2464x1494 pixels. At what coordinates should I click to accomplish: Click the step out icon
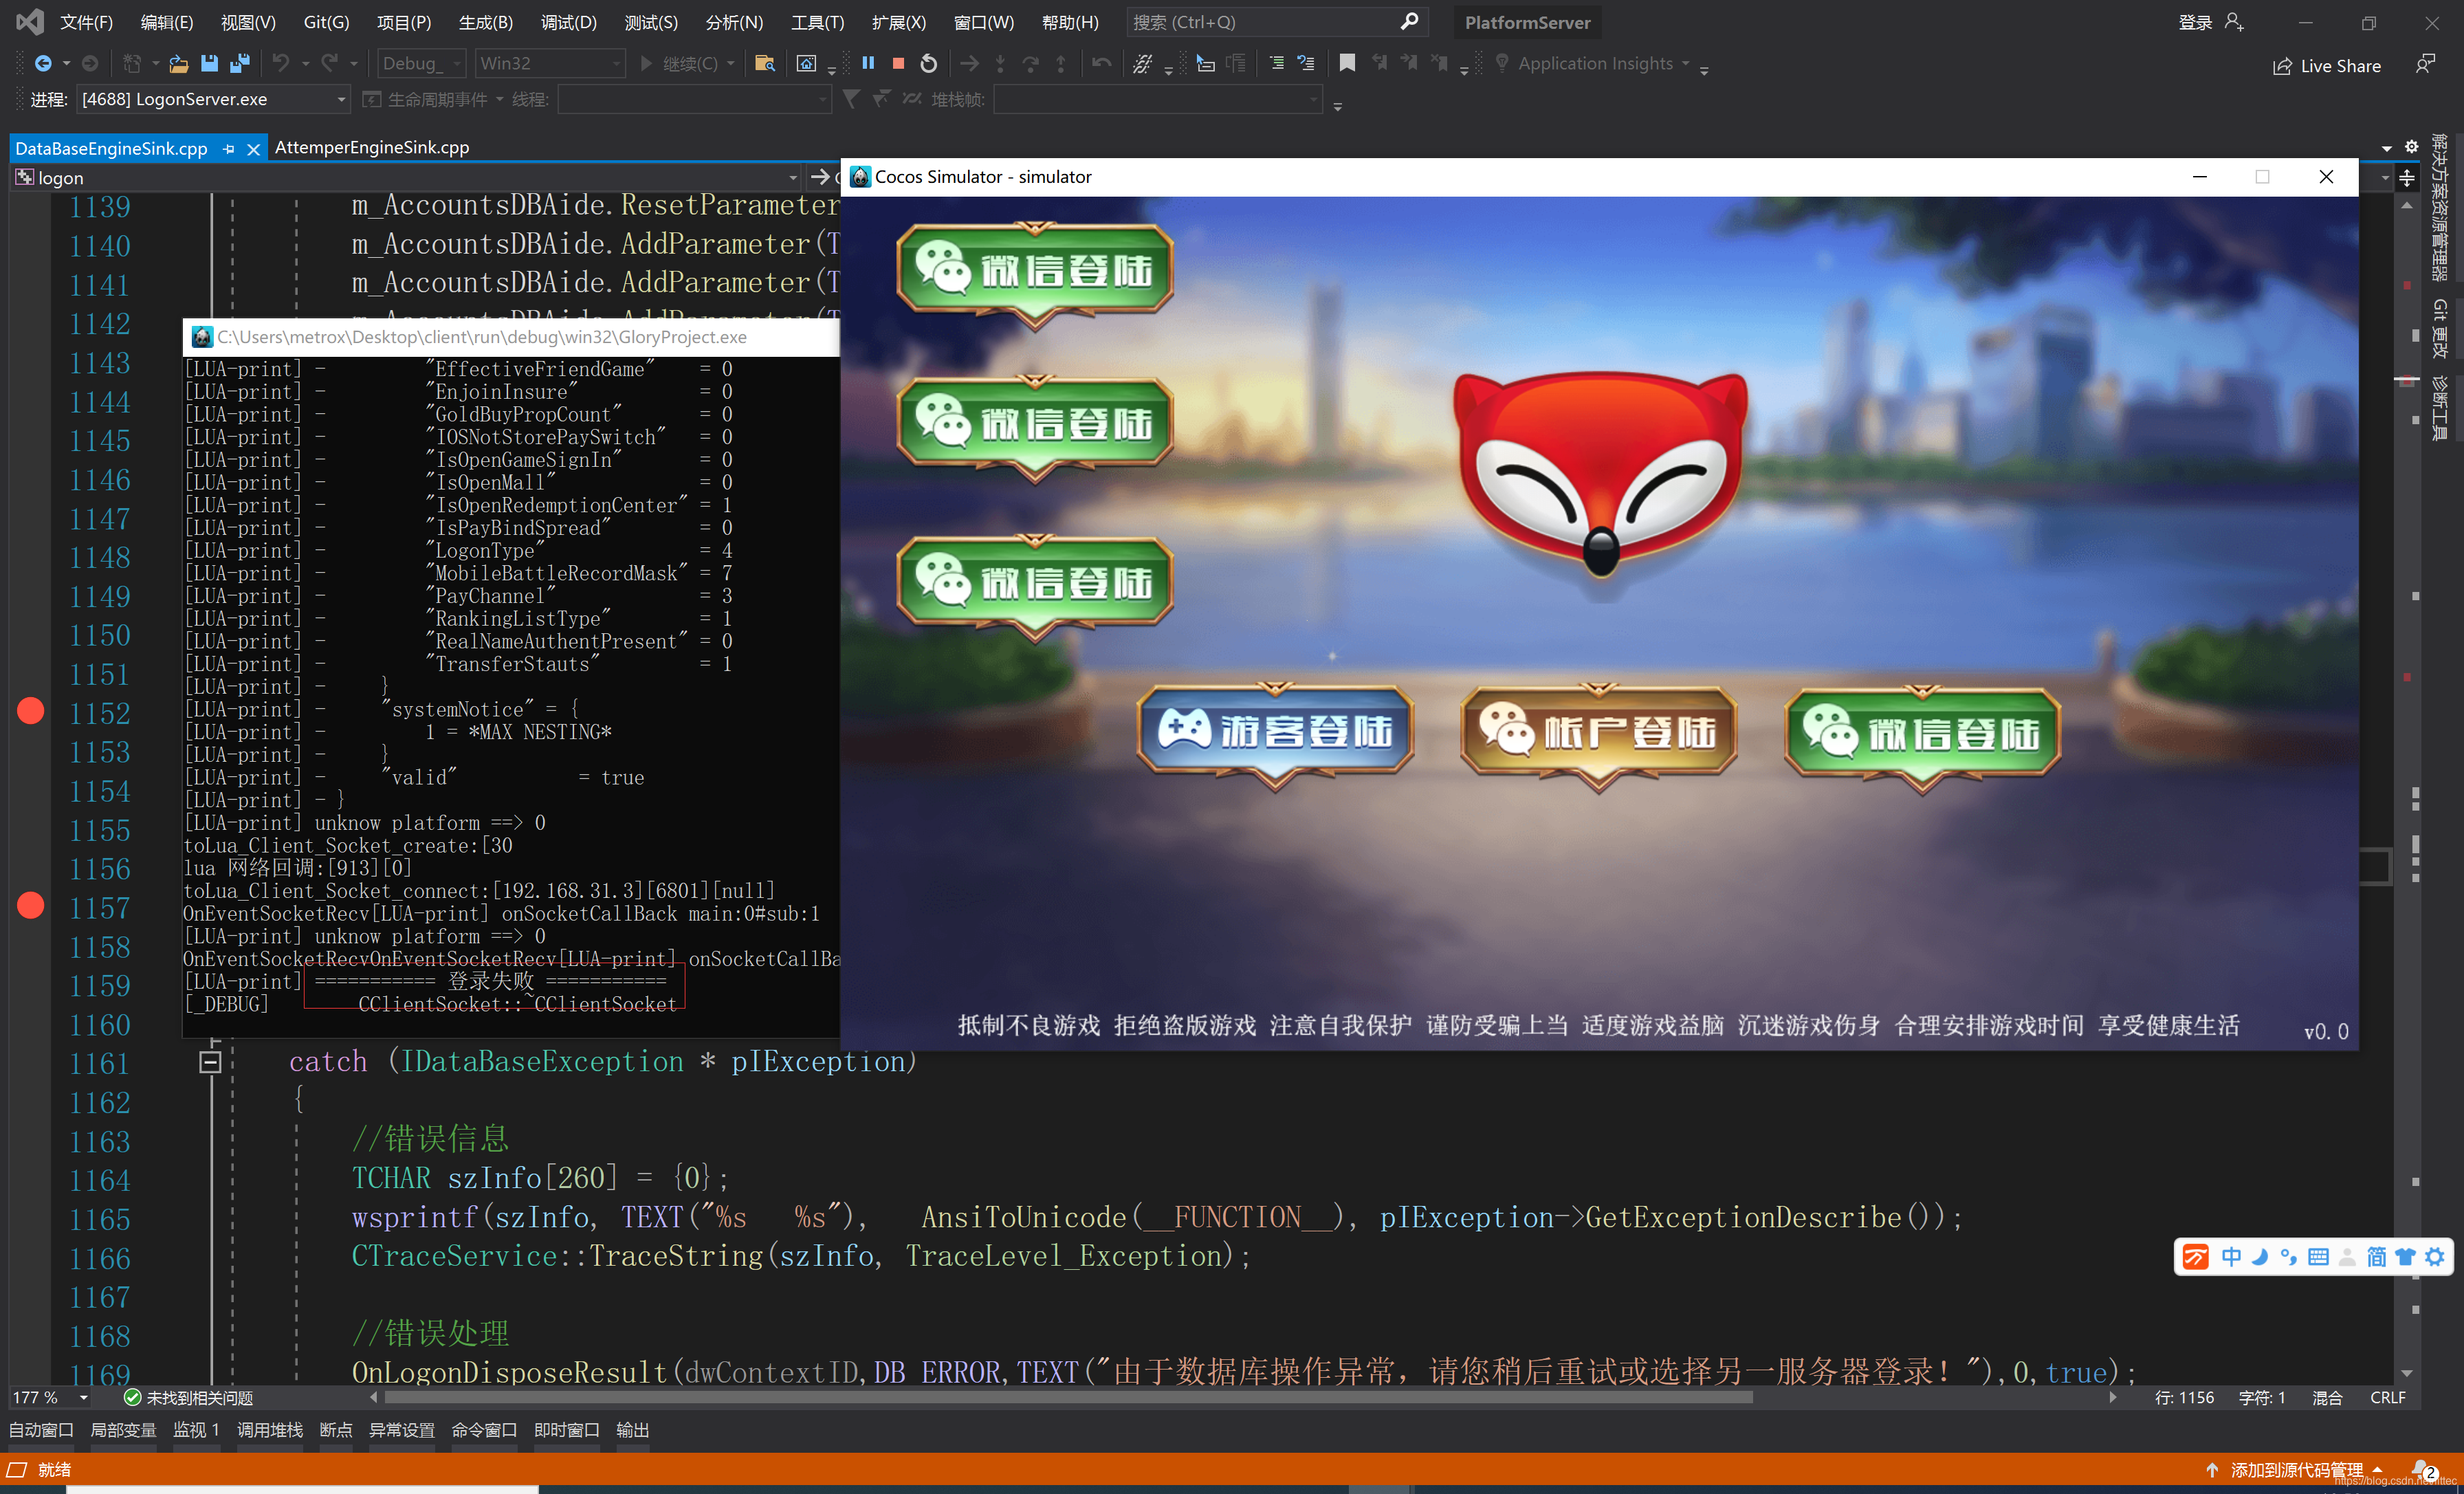tap(1061, 63)
